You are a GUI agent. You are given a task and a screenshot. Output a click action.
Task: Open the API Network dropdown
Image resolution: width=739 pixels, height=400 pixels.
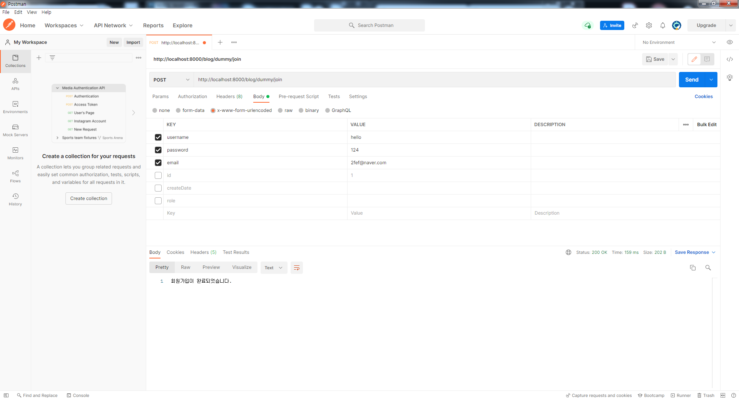tap(113, 25)
